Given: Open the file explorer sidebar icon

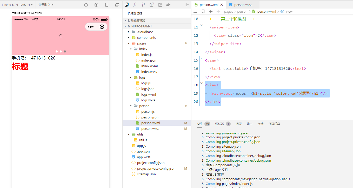Looking at the screenshot, I should [x=127, y=5].
